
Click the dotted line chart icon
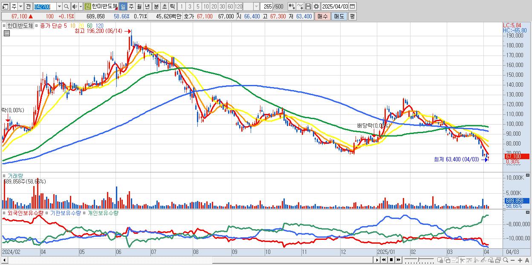point(454,260)
